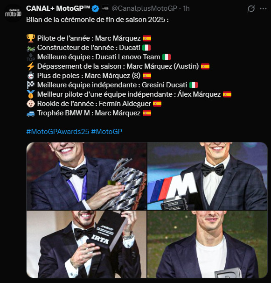The height and width of the screenshot is (283, 271).
Task: Open photo of man in white t-shirt
Action: pos(208,244)
